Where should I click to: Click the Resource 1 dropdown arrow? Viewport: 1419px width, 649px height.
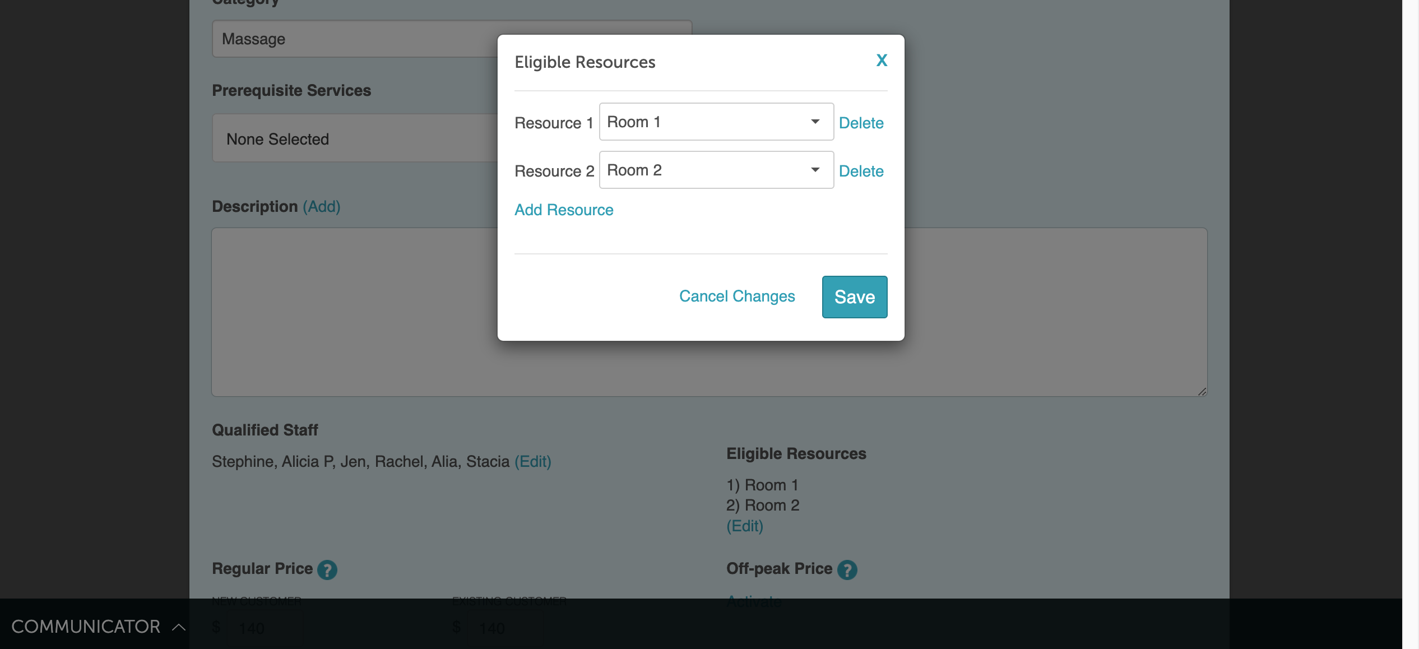click(x=815, y=122)
